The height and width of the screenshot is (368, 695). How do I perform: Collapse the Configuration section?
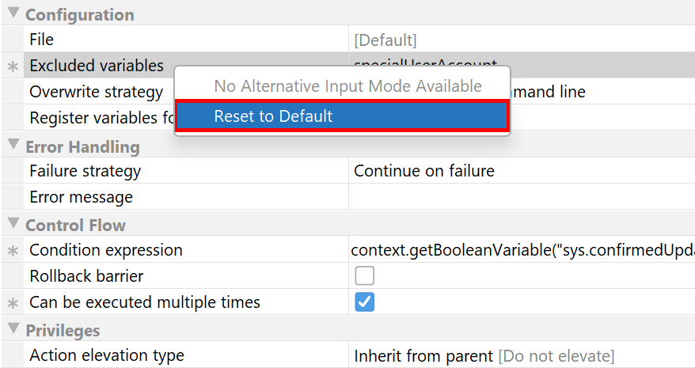click(x=13, y=13)
